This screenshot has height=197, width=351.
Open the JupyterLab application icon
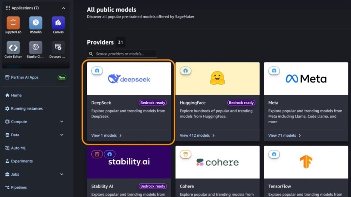point(13,23)
